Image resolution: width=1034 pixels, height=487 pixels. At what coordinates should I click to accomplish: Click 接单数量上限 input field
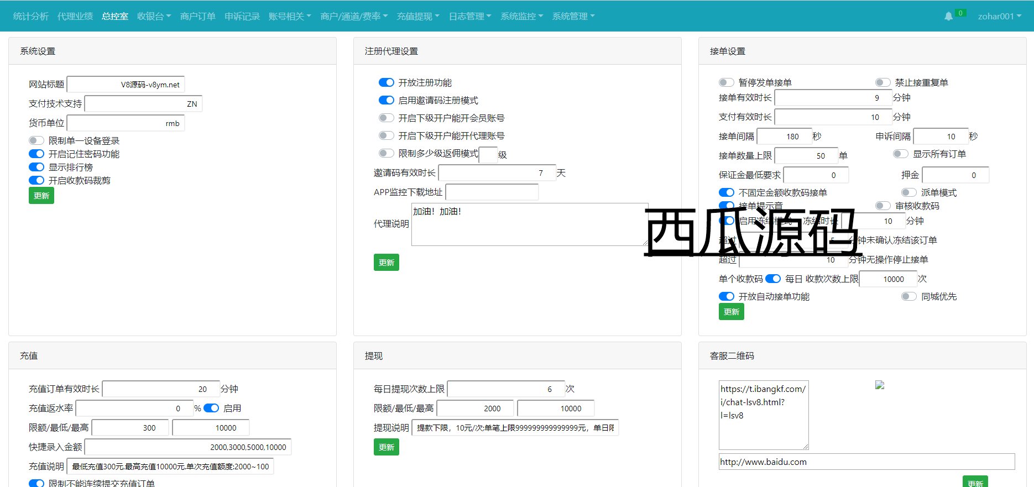tap(806, 156)
